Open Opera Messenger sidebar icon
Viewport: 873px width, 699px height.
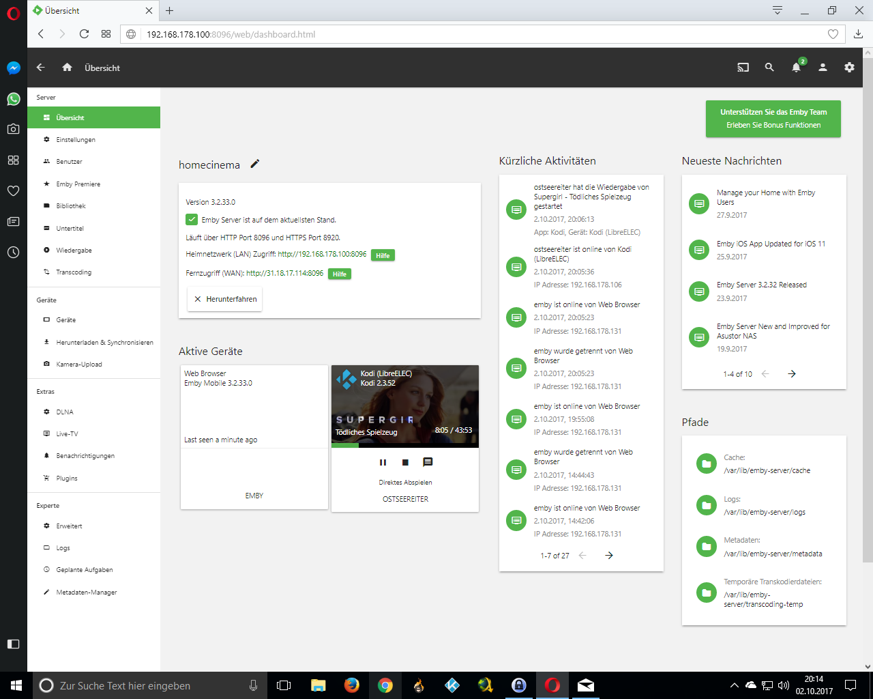tap(13, 68)
